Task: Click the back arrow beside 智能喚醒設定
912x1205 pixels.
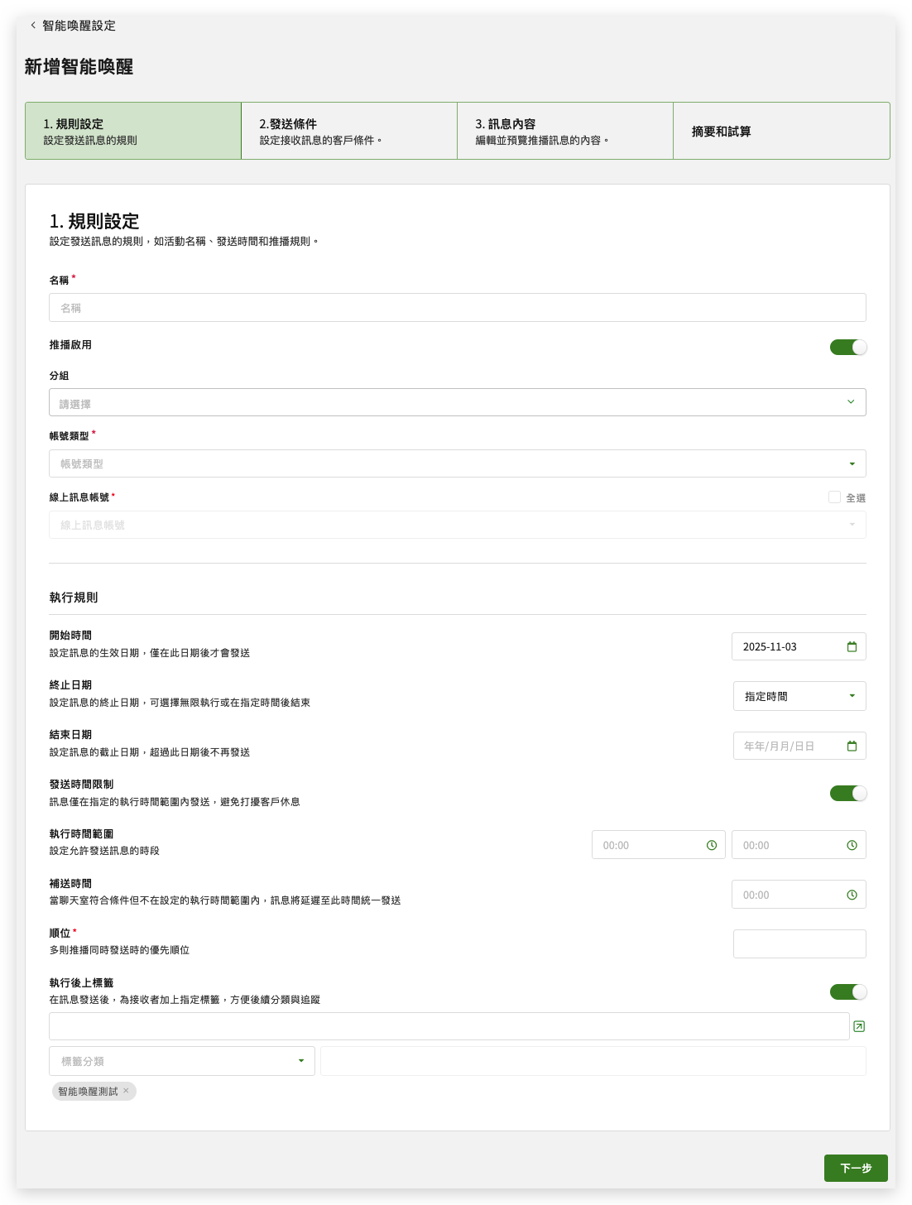Action: (33, 26)
